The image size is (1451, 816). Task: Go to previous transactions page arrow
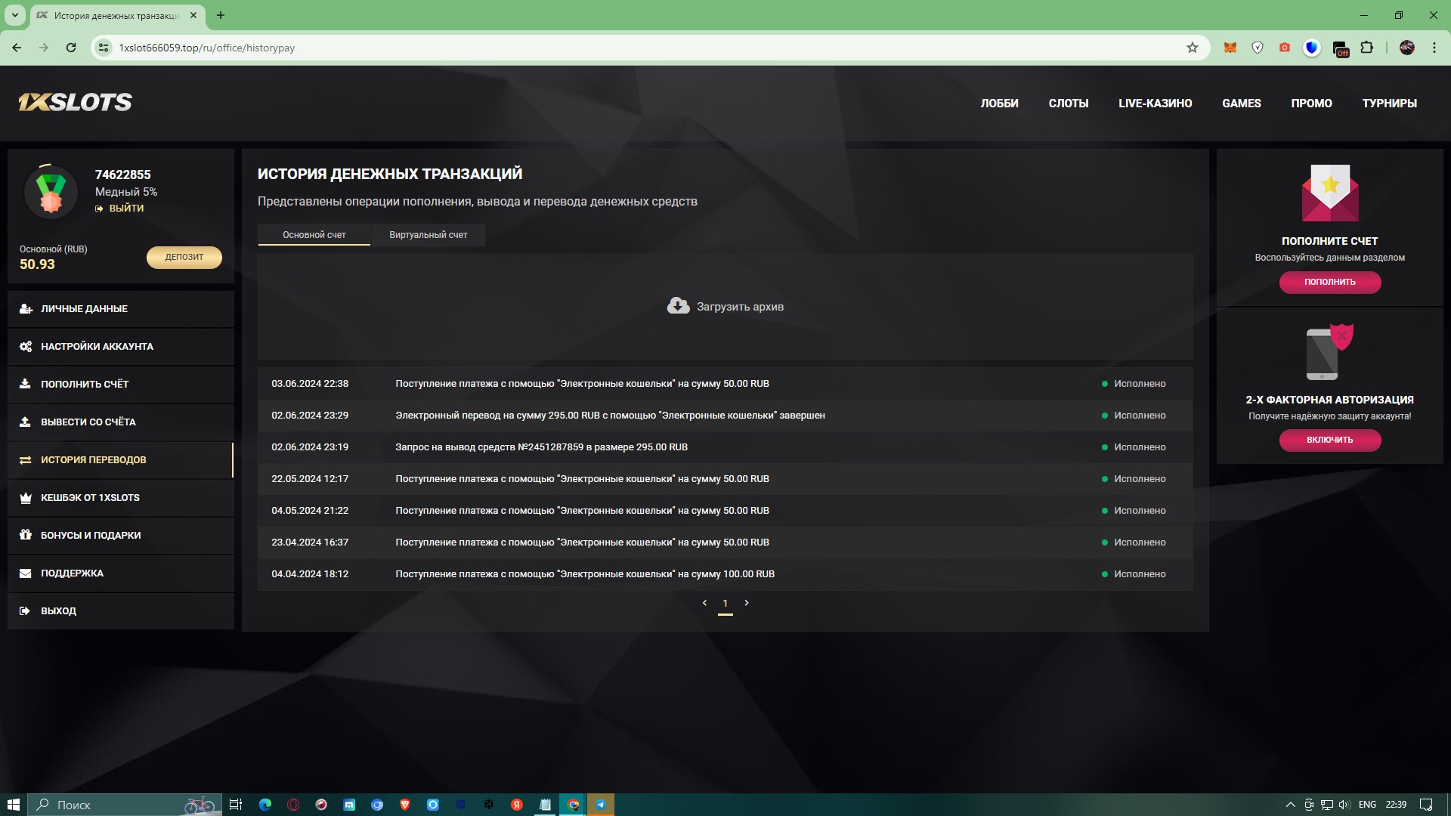[704, 603]
